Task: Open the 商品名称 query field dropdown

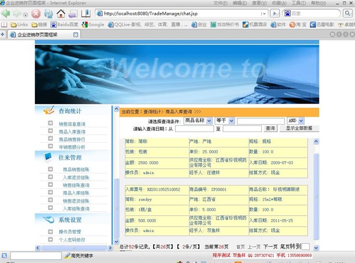Action: pyautogui.click(x=198, y=120)
